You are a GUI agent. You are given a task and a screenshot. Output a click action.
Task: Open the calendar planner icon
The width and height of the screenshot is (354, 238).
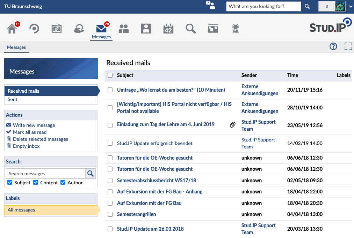point(168,29)
